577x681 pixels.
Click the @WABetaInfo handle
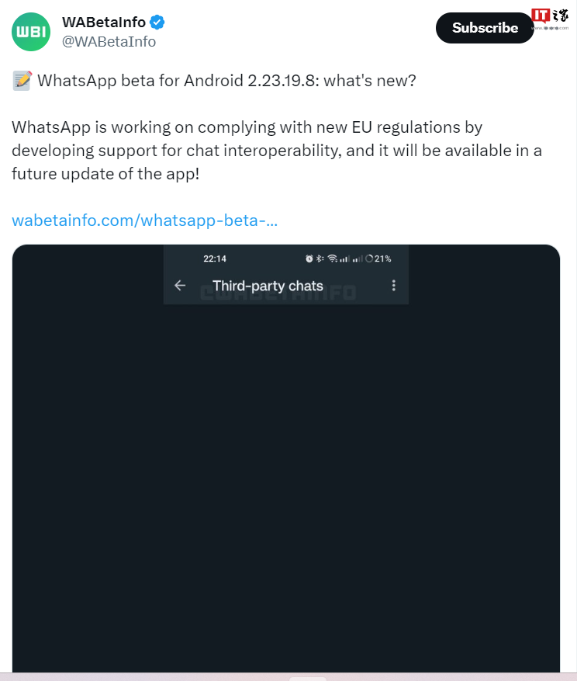coord(109,42)
